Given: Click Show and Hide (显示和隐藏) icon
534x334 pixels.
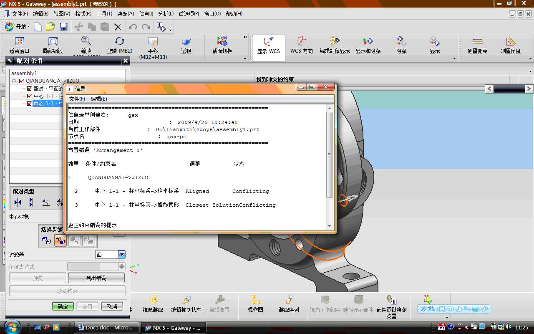Looking at the screenshot, I should tap(368, 46).
